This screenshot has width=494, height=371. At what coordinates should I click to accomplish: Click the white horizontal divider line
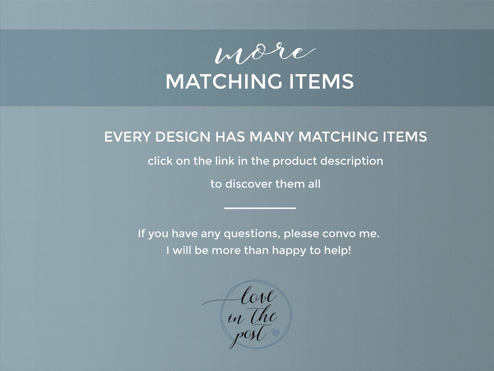pyautogui.click(x=260, y=208)
